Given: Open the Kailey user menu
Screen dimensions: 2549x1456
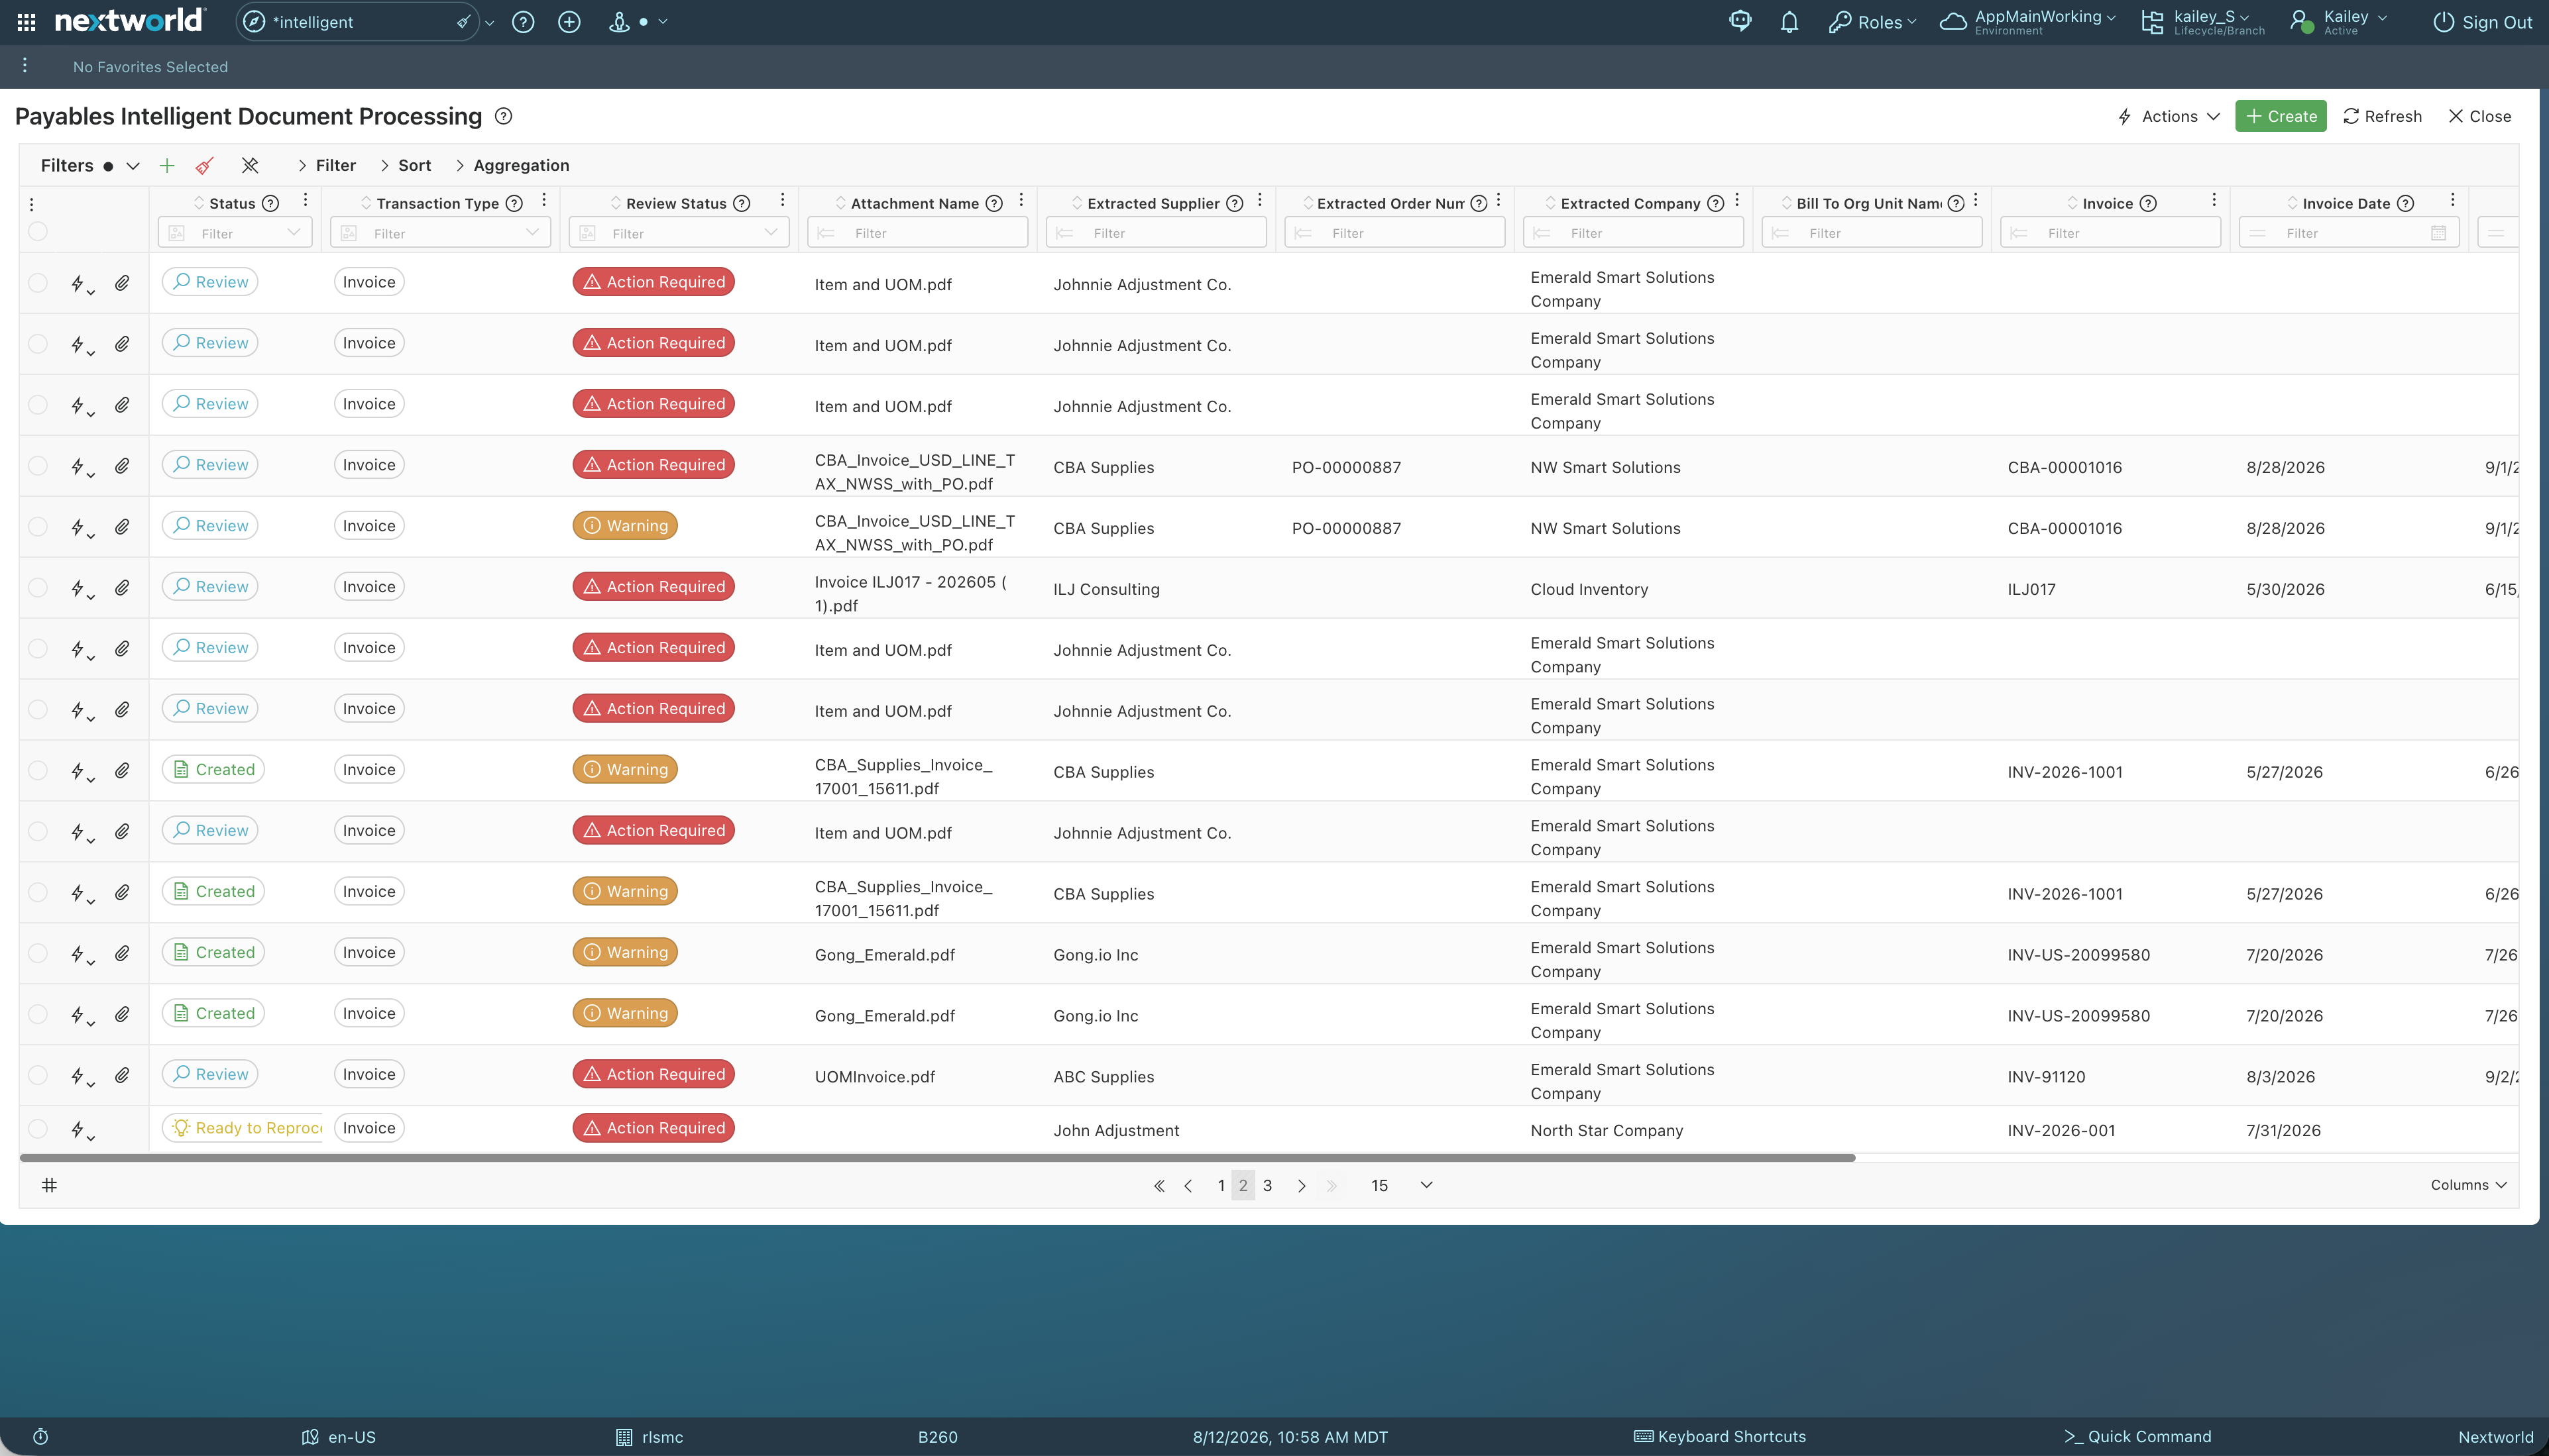Looking at the screenshot, I should tap(2339, 22).
